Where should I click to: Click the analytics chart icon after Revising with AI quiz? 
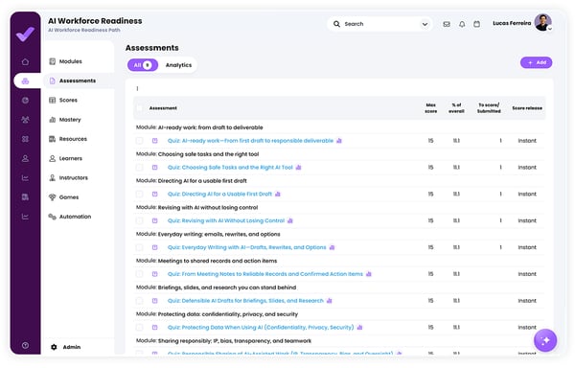click(290, 220)
